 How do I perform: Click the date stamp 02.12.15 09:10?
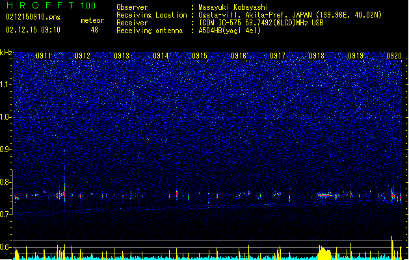pyautogui.click(x=33, y=30)
